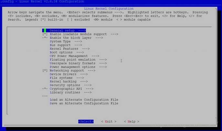Select the General setup menu entry
222x131 pixels.
coord(64,30)
